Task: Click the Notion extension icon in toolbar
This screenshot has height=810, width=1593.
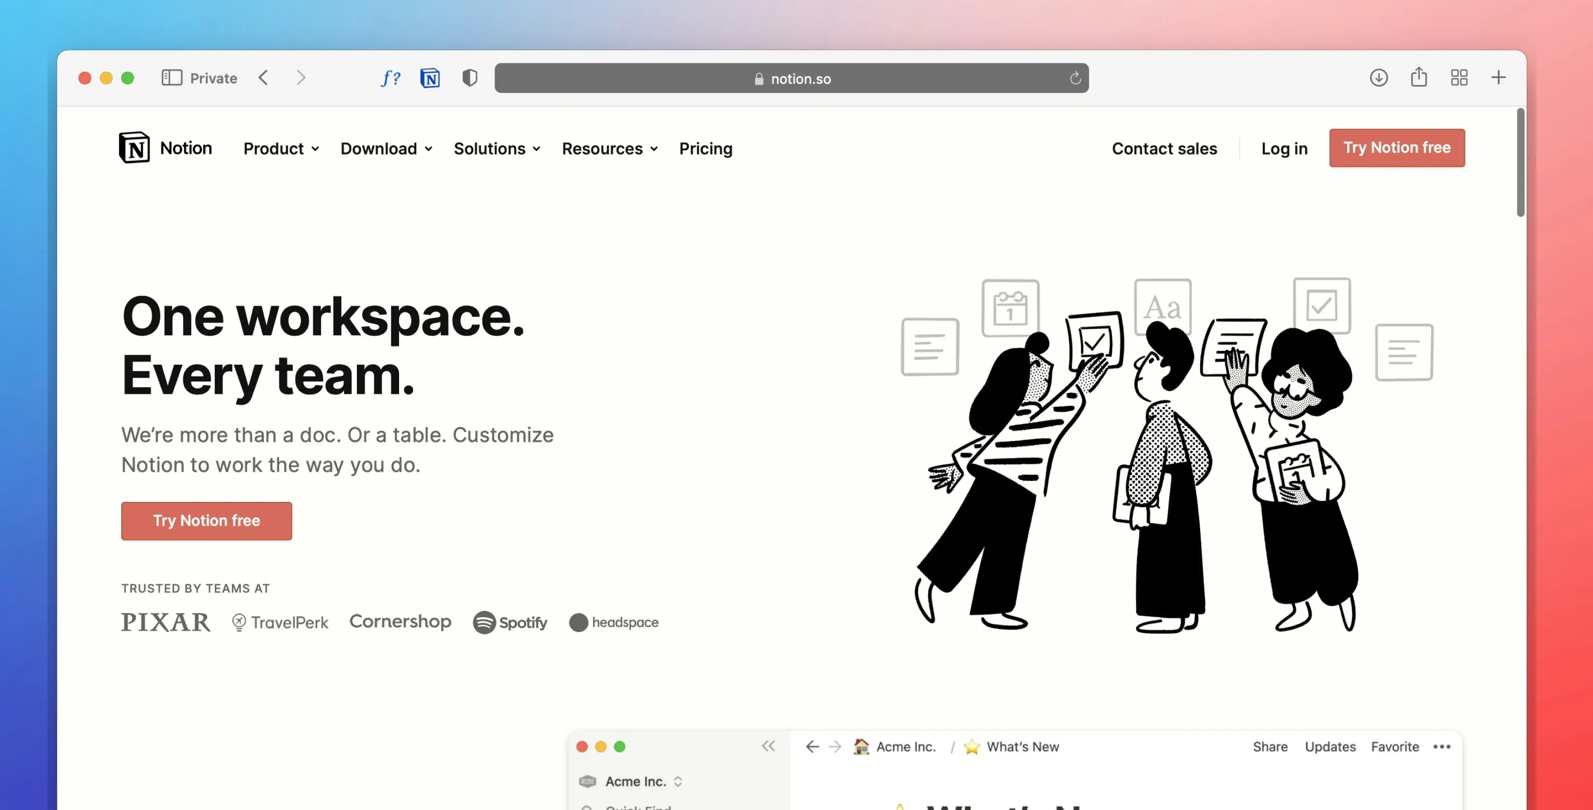Action: (430, 78)
